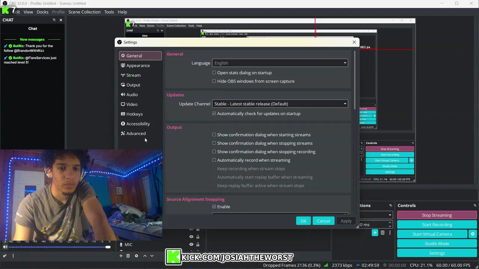479x269 pixels.
Task: Open audio mixer three-dot menu beside gear
Action: (13, 256)
